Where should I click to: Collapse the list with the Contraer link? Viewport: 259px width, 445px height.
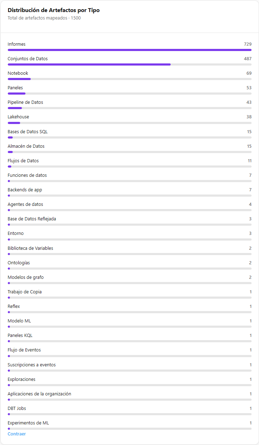pos(17,434)
